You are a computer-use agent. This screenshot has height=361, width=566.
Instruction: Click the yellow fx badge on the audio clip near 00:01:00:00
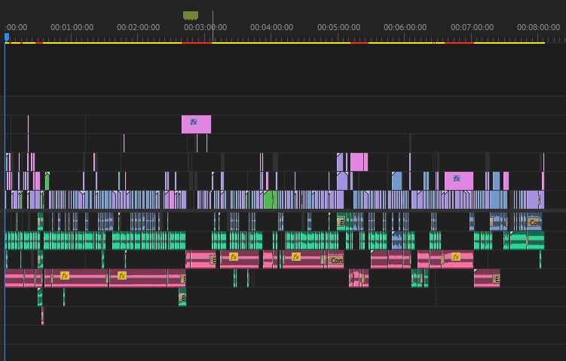65,276
